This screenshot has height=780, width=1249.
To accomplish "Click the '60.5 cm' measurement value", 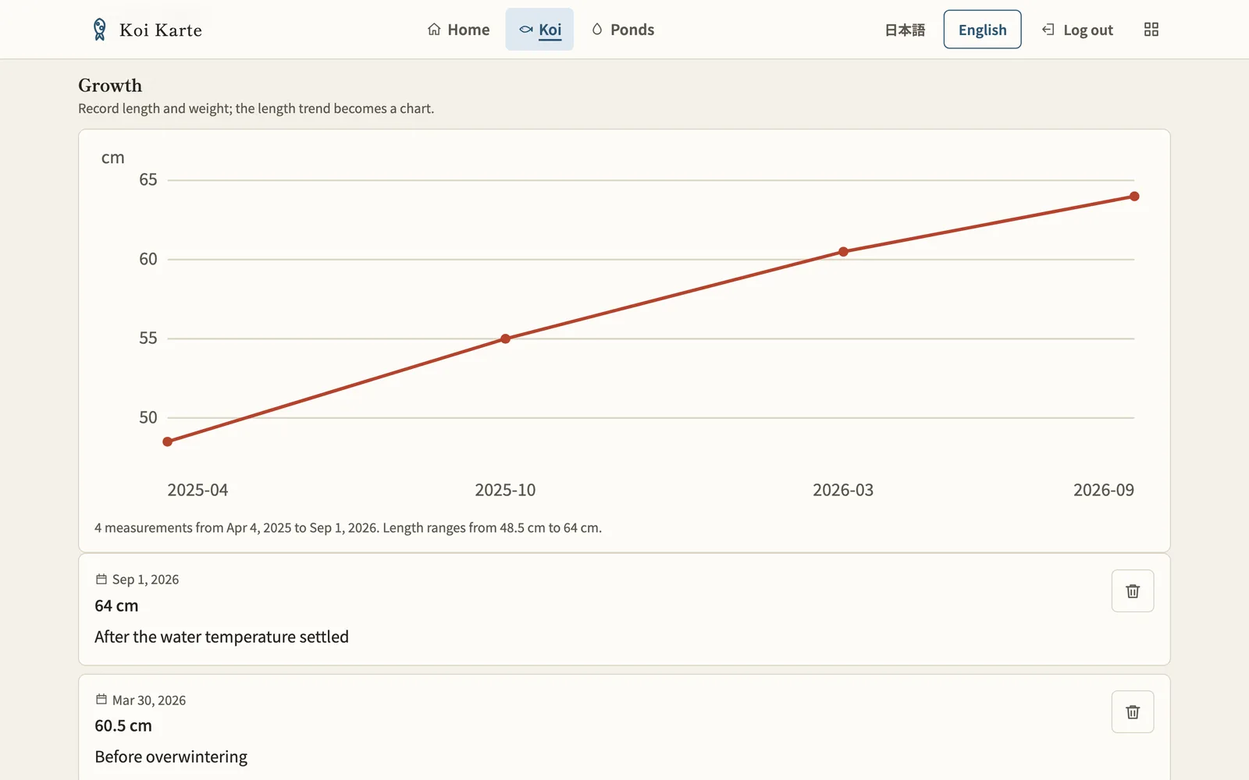I will (123, 725).
